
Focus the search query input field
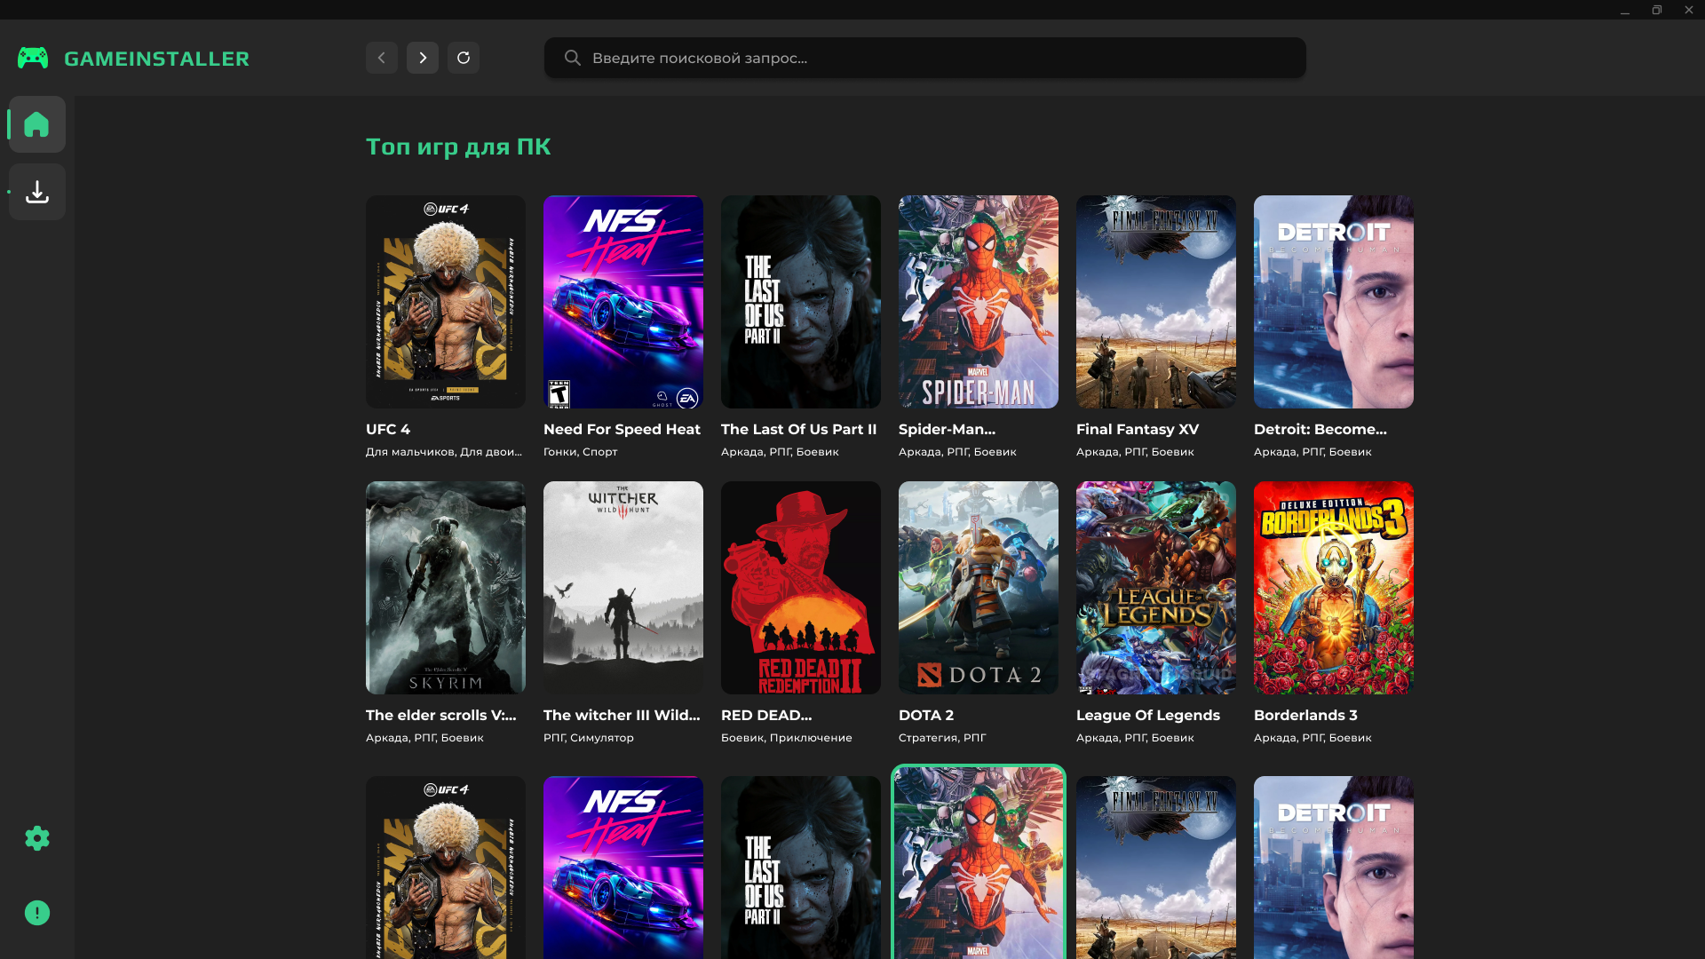tap(924, 58)
